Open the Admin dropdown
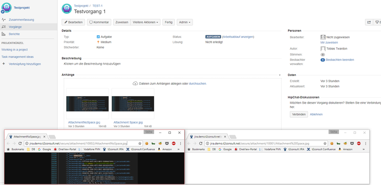 coord(185,22)
